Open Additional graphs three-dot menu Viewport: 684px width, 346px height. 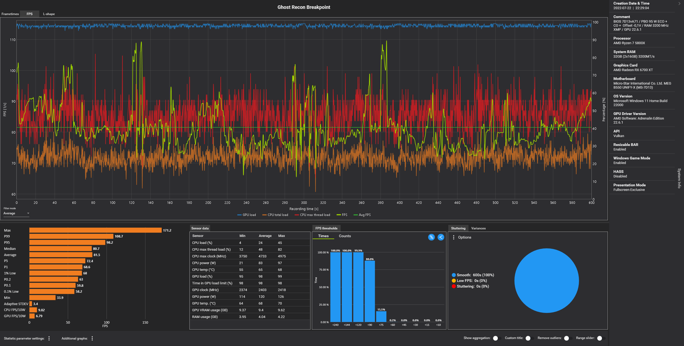[92, 338]
